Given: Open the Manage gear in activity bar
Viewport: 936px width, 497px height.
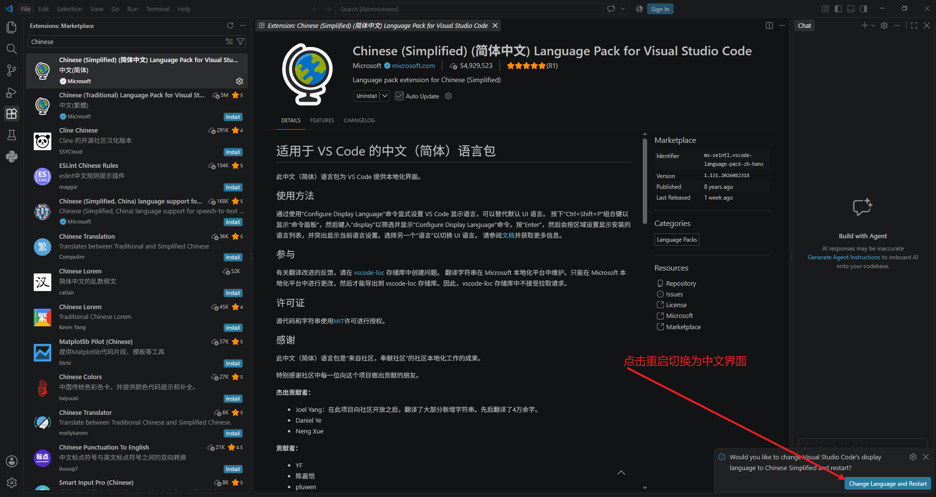Looking at the screenshot, I should (x=12, y=483).
